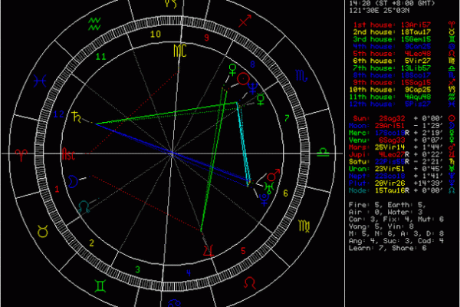Click the Sagittarius arrow sign glyph
The height and width of the screenshot is (307, 460).
(x=245, y=25)
